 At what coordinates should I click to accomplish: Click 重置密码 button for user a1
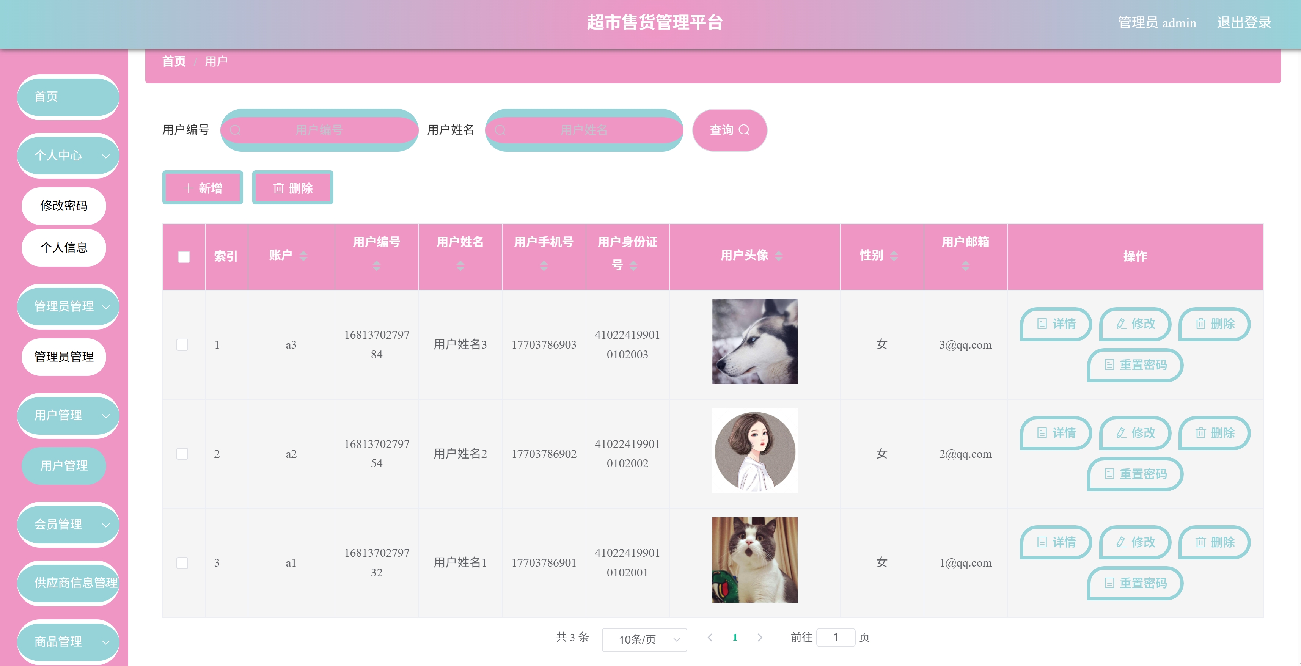tap(1135, 583)
